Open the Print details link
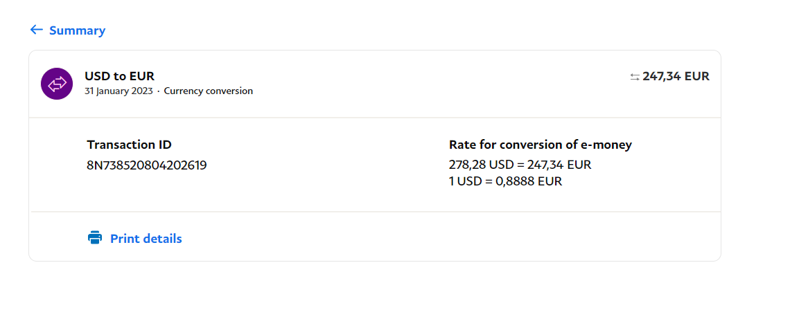Image resolution: width=790 pixels, height=319 pixels. coord(146,239)
